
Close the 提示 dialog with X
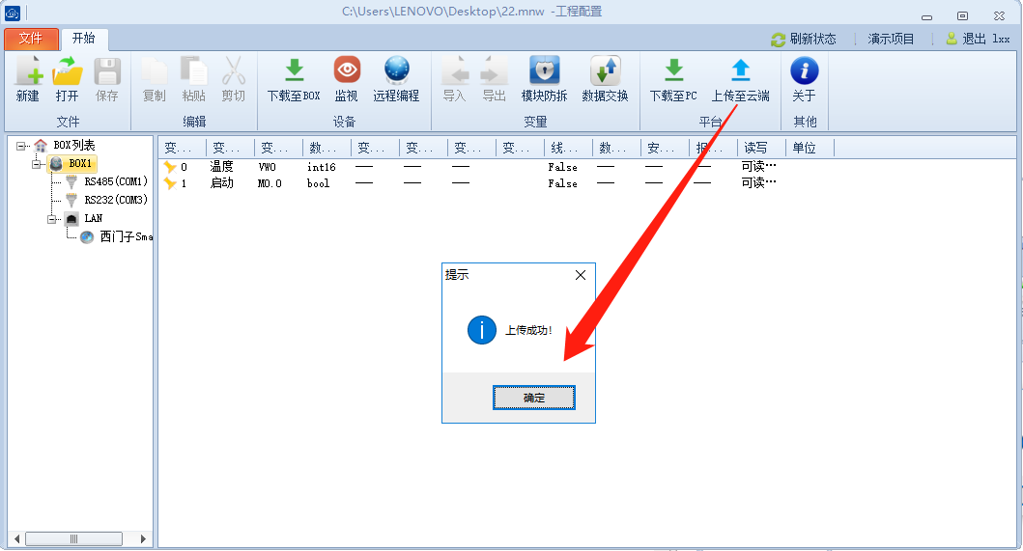click(x=580, y=275)
